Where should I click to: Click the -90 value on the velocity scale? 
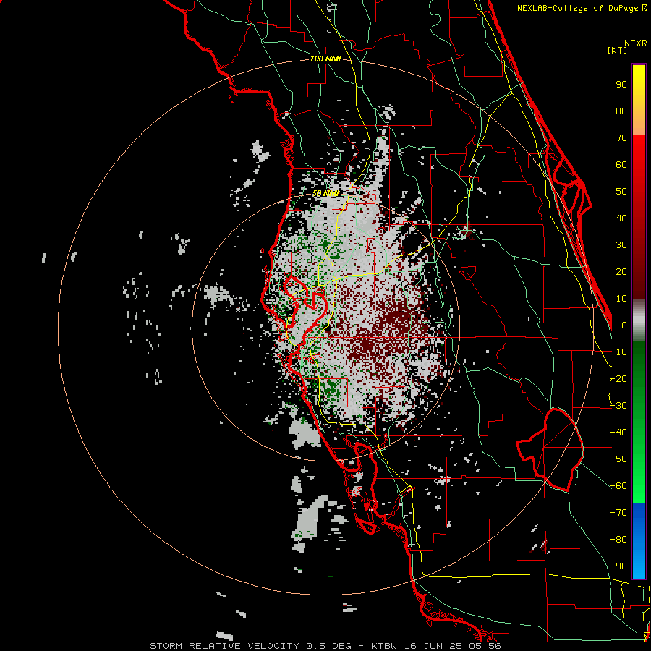[x=618, y=566]
